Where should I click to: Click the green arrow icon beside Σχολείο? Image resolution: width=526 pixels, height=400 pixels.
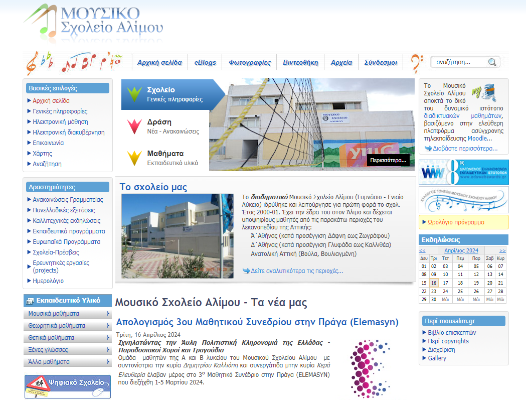tap(134, 94)
